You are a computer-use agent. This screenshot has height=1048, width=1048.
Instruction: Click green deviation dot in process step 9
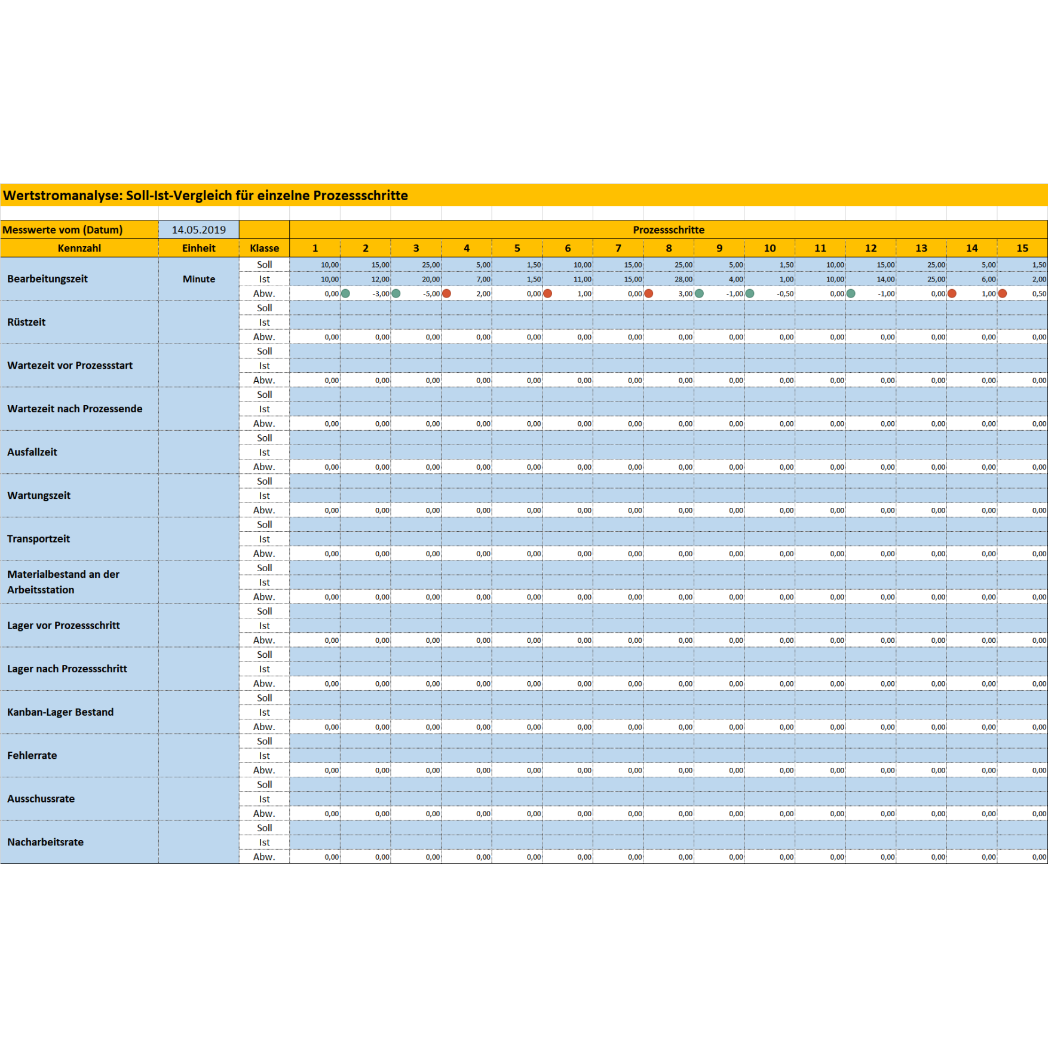pyautogui.click(x=699, y=293)
